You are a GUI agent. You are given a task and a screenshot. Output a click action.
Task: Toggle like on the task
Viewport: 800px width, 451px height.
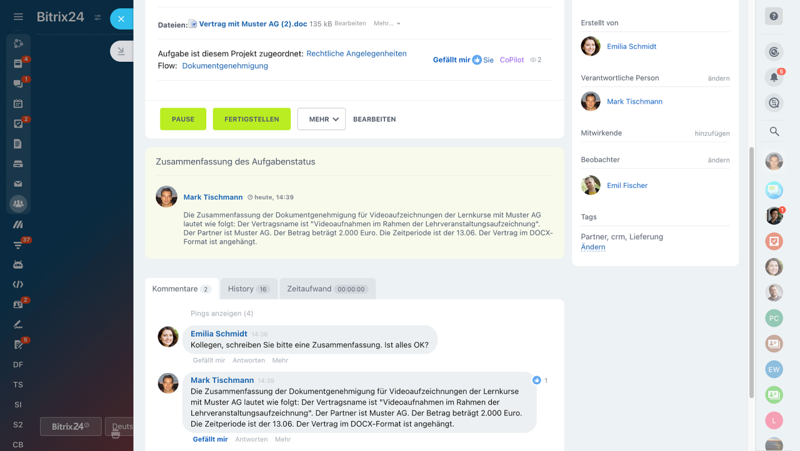[x=451, y=60]
